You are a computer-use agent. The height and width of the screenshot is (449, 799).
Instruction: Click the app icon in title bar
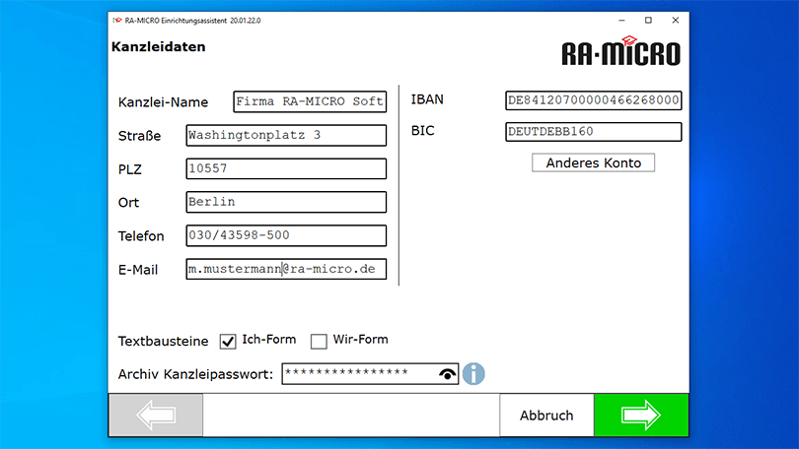[x=116, y=20]
